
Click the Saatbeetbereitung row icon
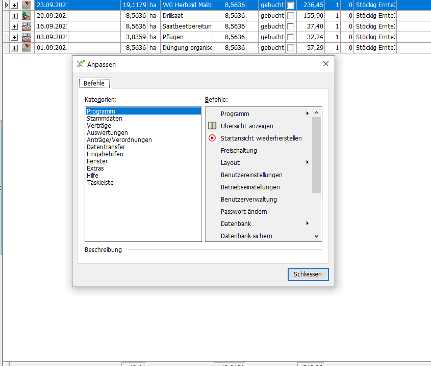click(x=27, y=26)
